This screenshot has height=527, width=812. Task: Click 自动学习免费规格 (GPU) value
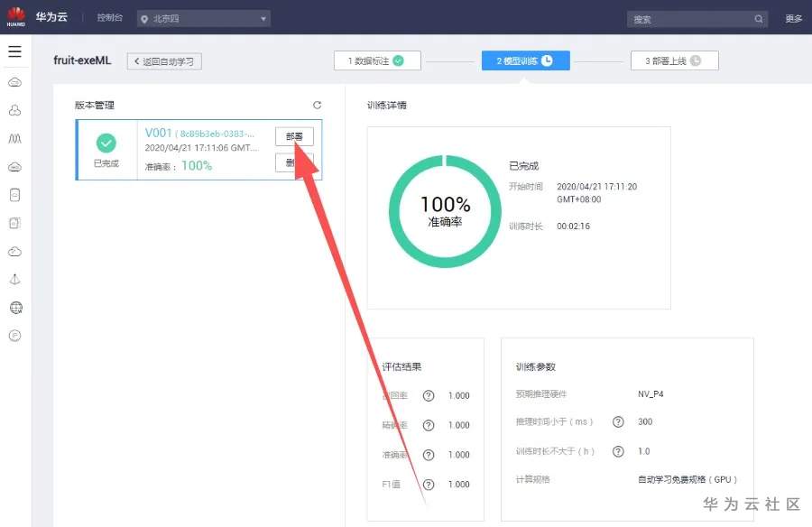687,480
